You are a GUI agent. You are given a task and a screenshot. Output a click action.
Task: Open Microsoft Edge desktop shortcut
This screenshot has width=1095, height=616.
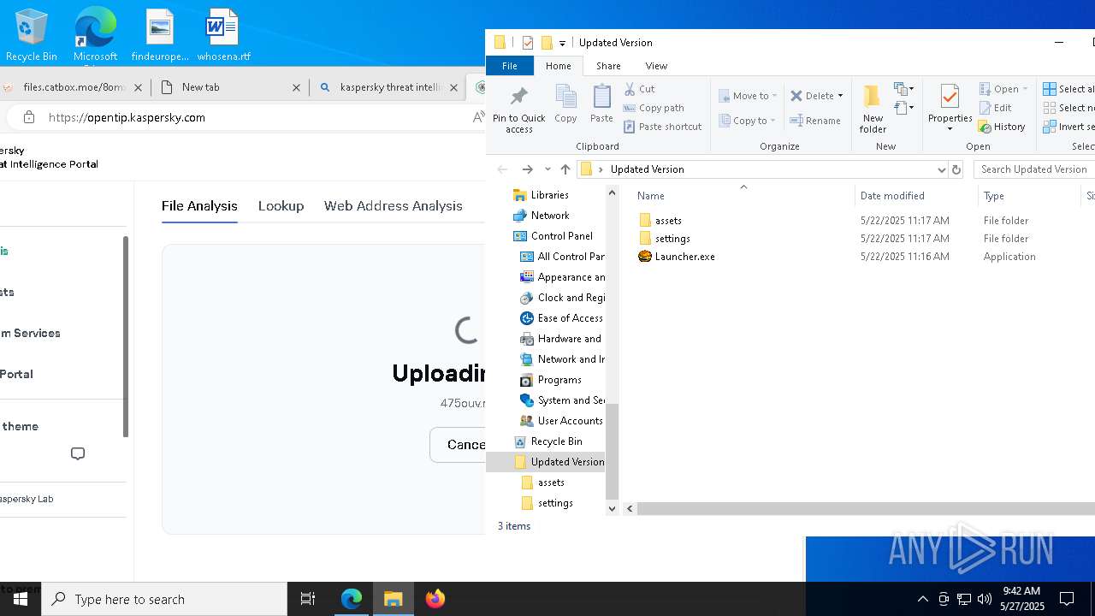pos(95,36)
